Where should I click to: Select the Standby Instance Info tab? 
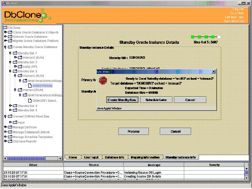(x=180, y=157)
